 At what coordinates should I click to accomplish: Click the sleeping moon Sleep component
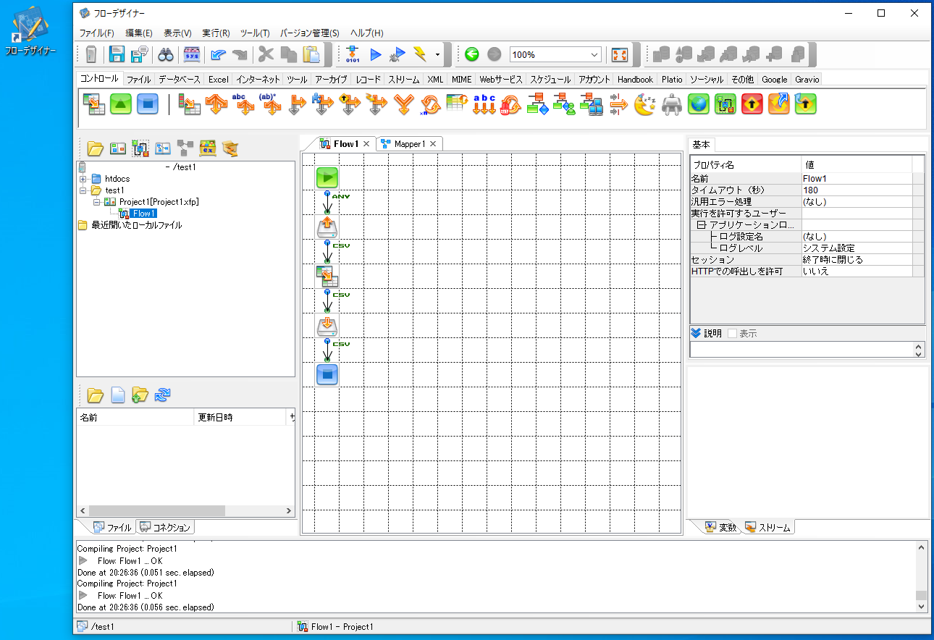click(x=644, y=104)
